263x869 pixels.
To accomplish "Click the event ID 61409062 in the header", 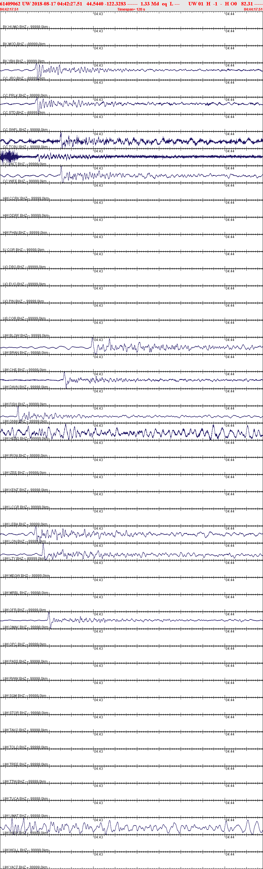I will point(10,4).
